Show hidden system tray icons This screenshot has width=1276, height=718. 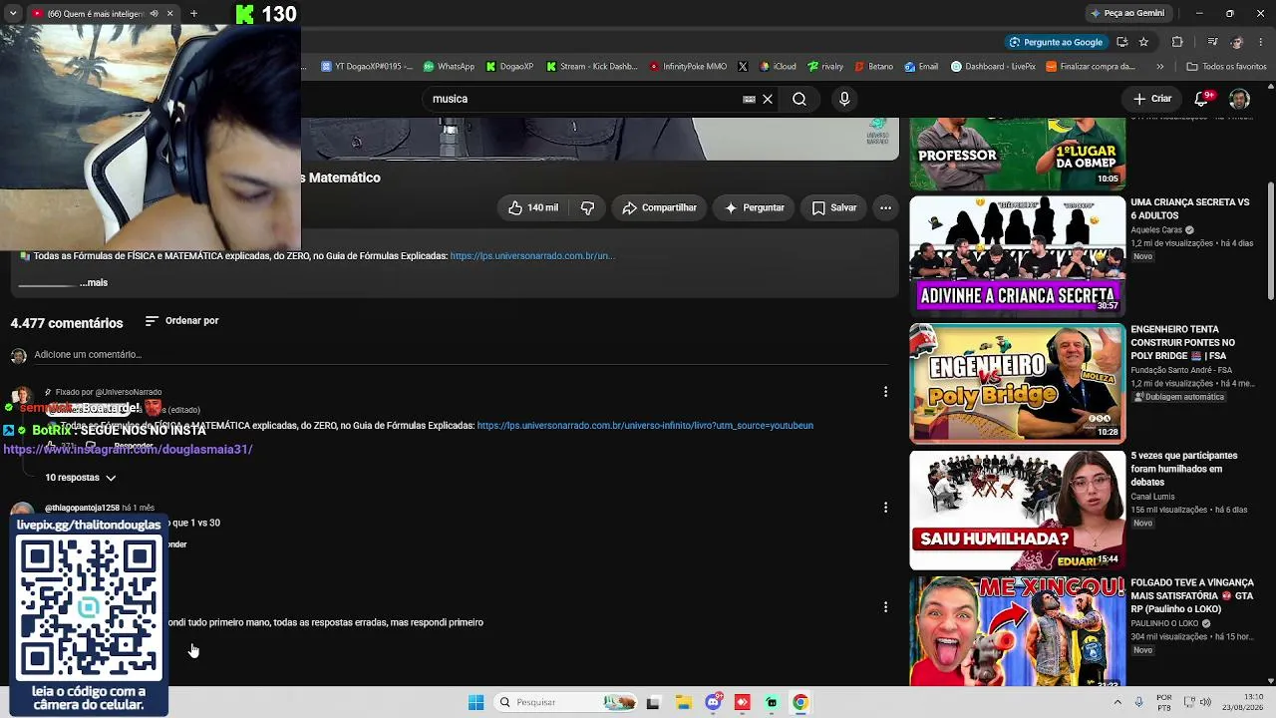(x=1116, y=702)
